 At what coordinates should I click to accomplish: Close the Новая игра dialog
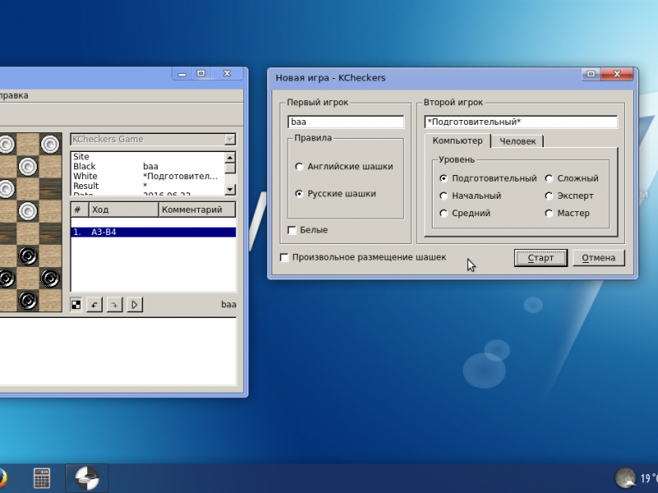coord(617,74)
